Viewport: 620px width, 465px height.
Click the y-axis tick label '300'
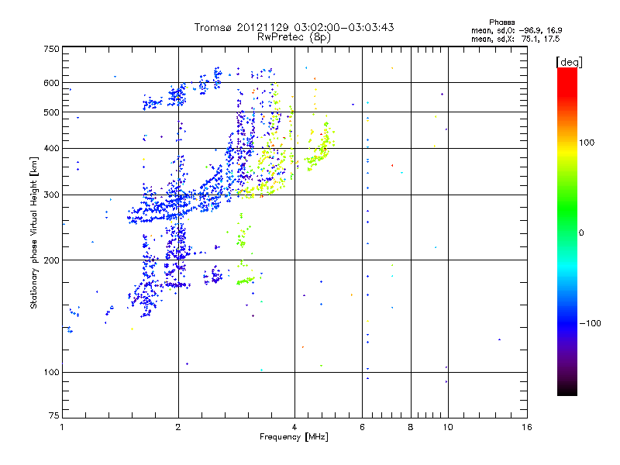coord(51,195)
